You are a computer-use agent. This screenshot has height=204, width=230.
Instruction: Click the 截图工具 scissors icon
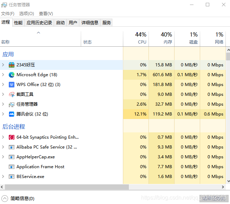[12, 94]
